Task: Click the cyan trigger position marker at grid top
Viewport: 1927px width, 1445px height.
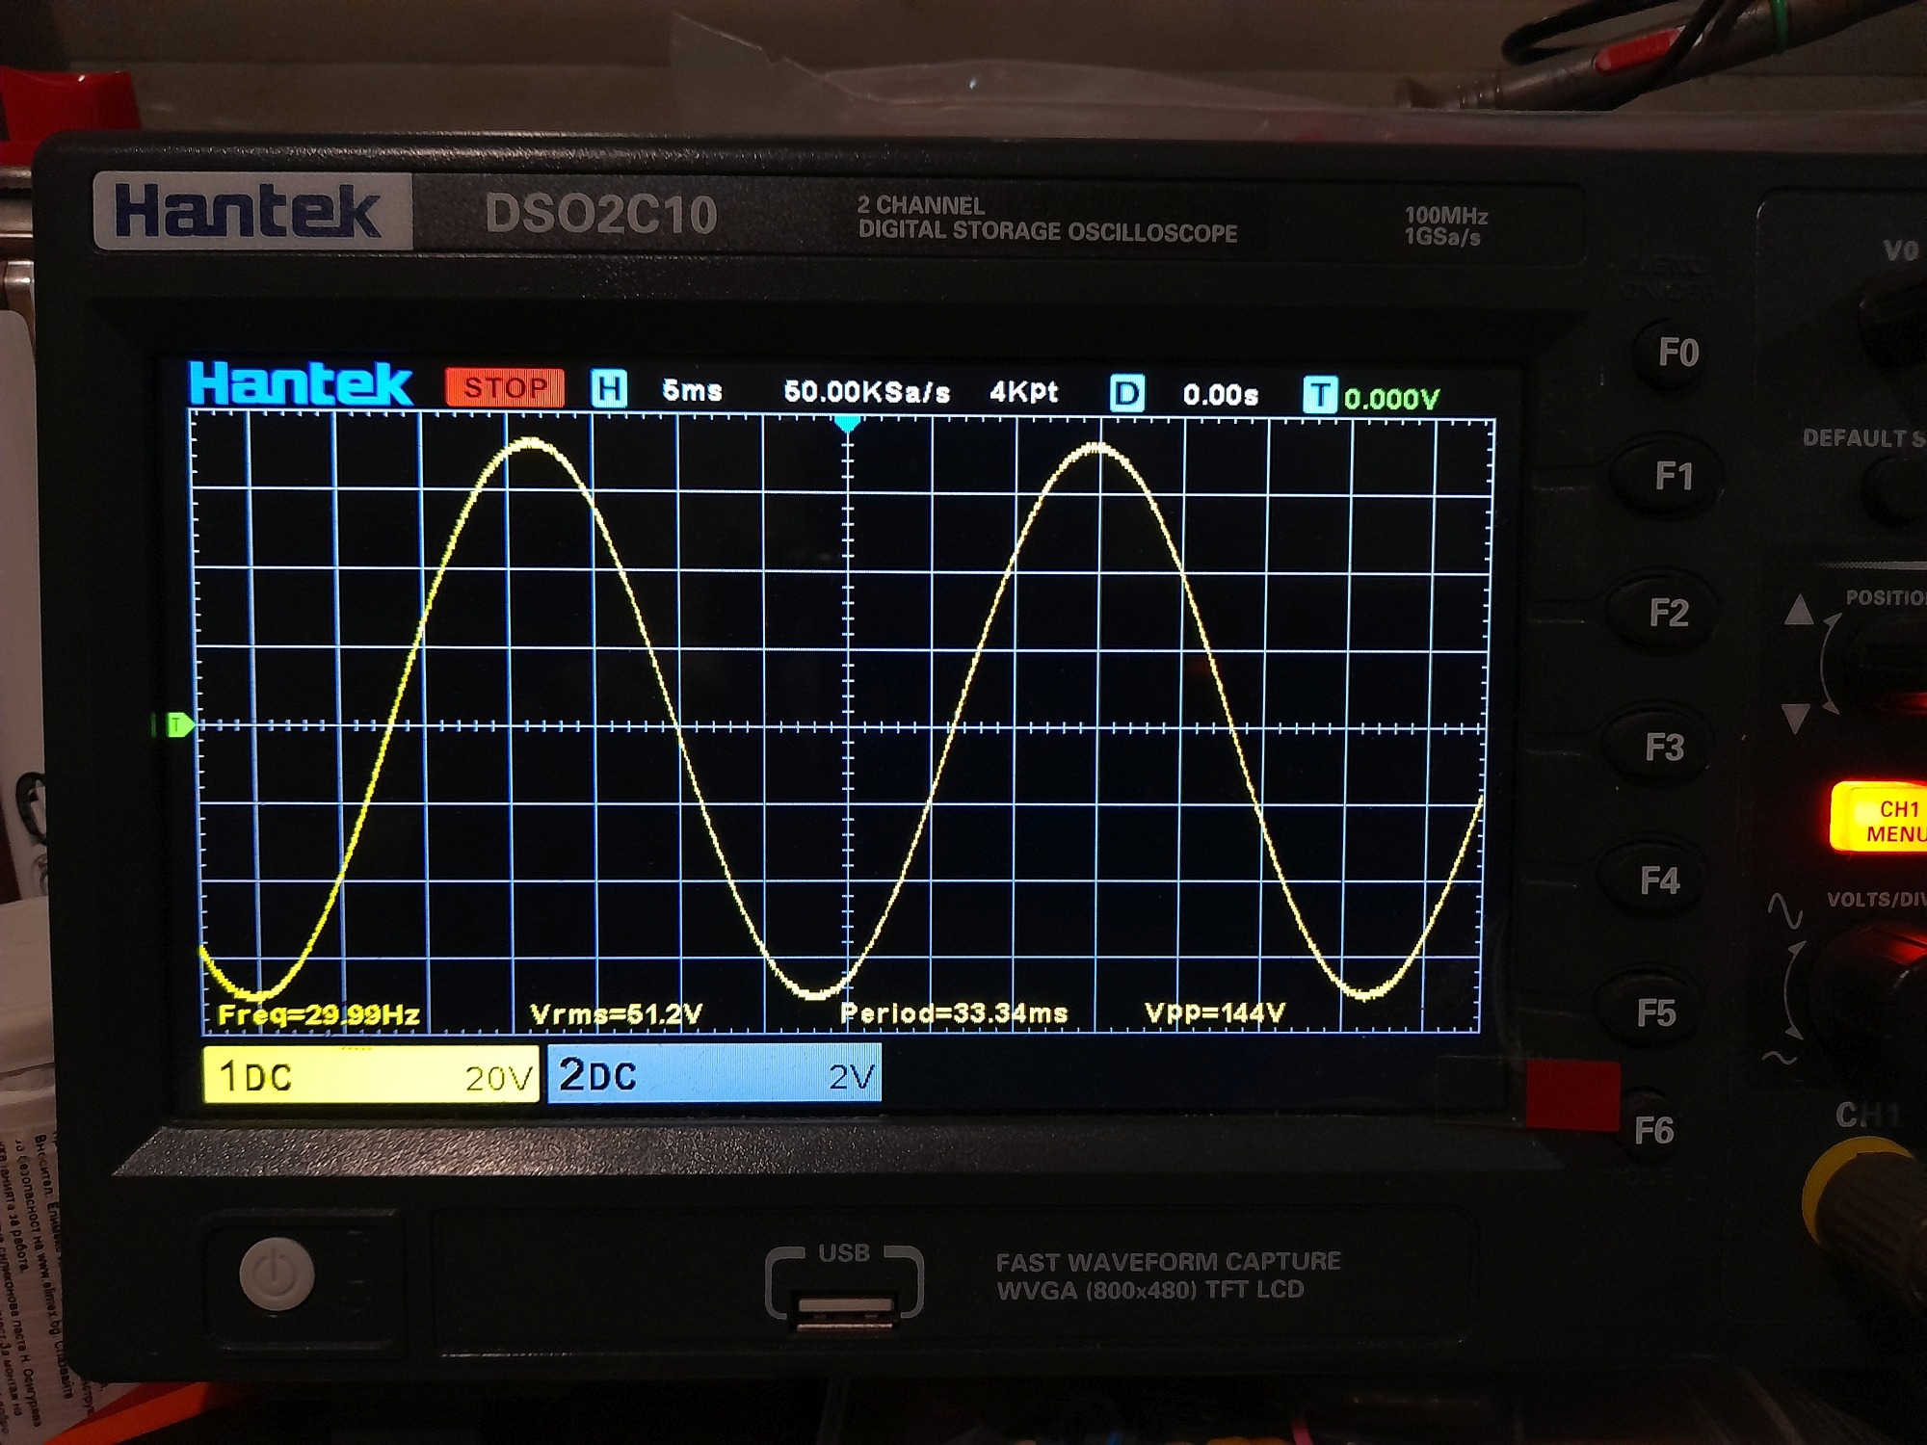Action: click(x=847, y=425)
